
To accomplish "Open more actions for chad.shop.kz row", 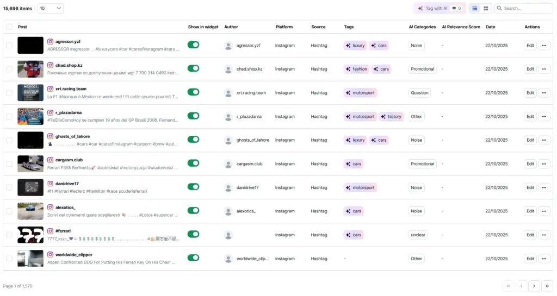I will (544, 69).
